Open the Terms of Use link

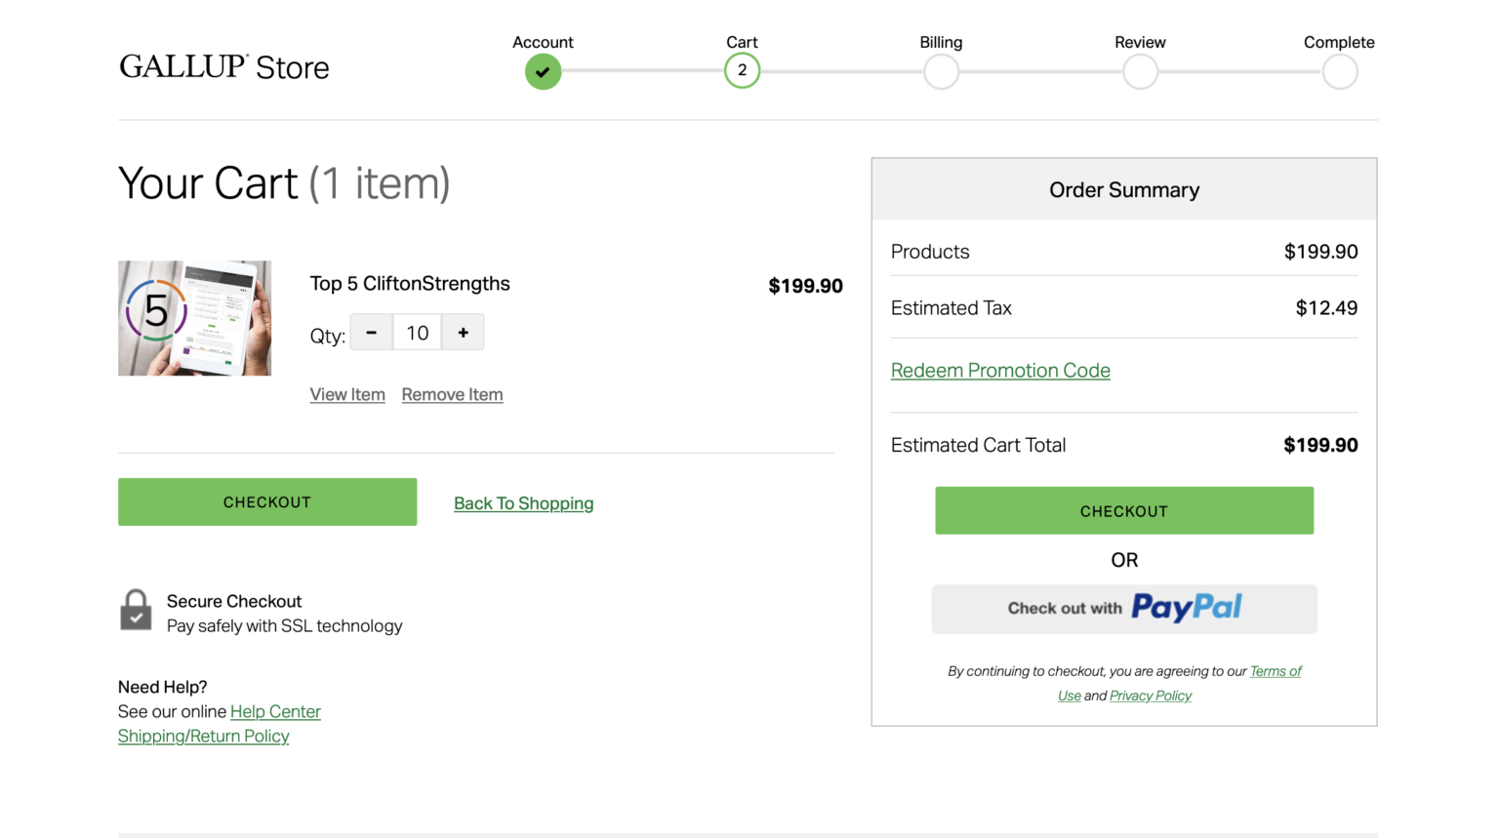[x=1275, y=671]
